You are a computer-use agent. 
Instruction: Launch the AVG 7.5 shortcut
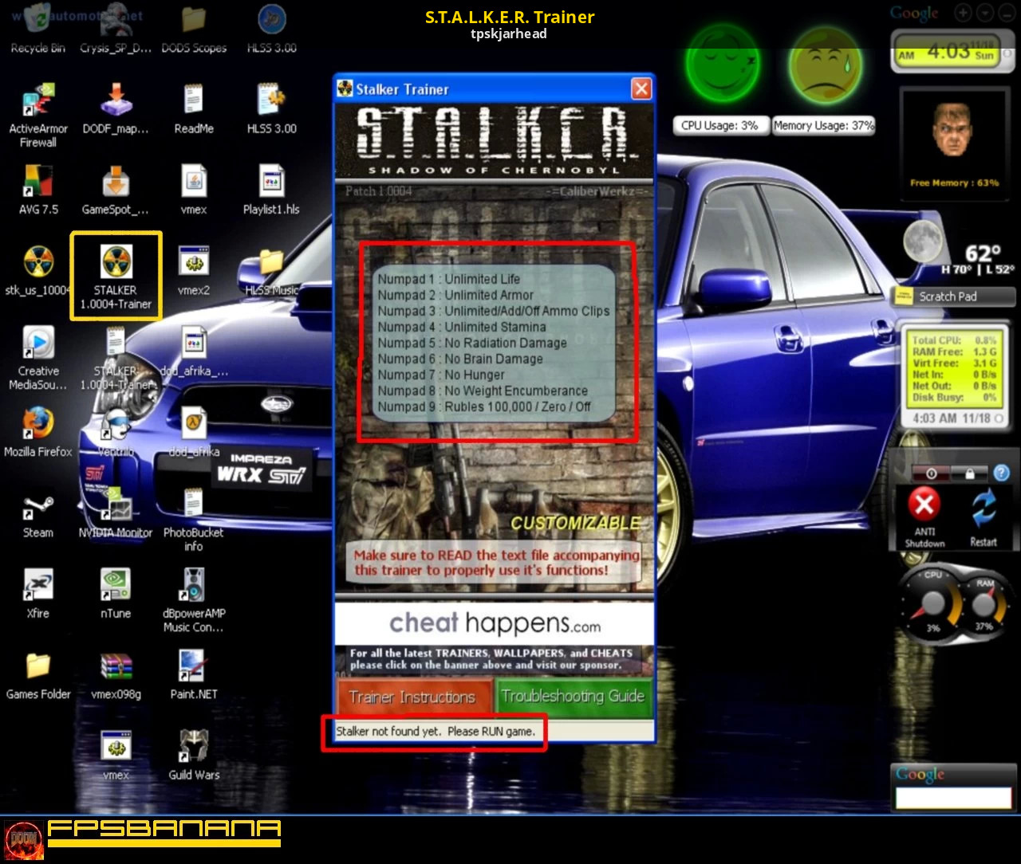click(x=37, y=190)
